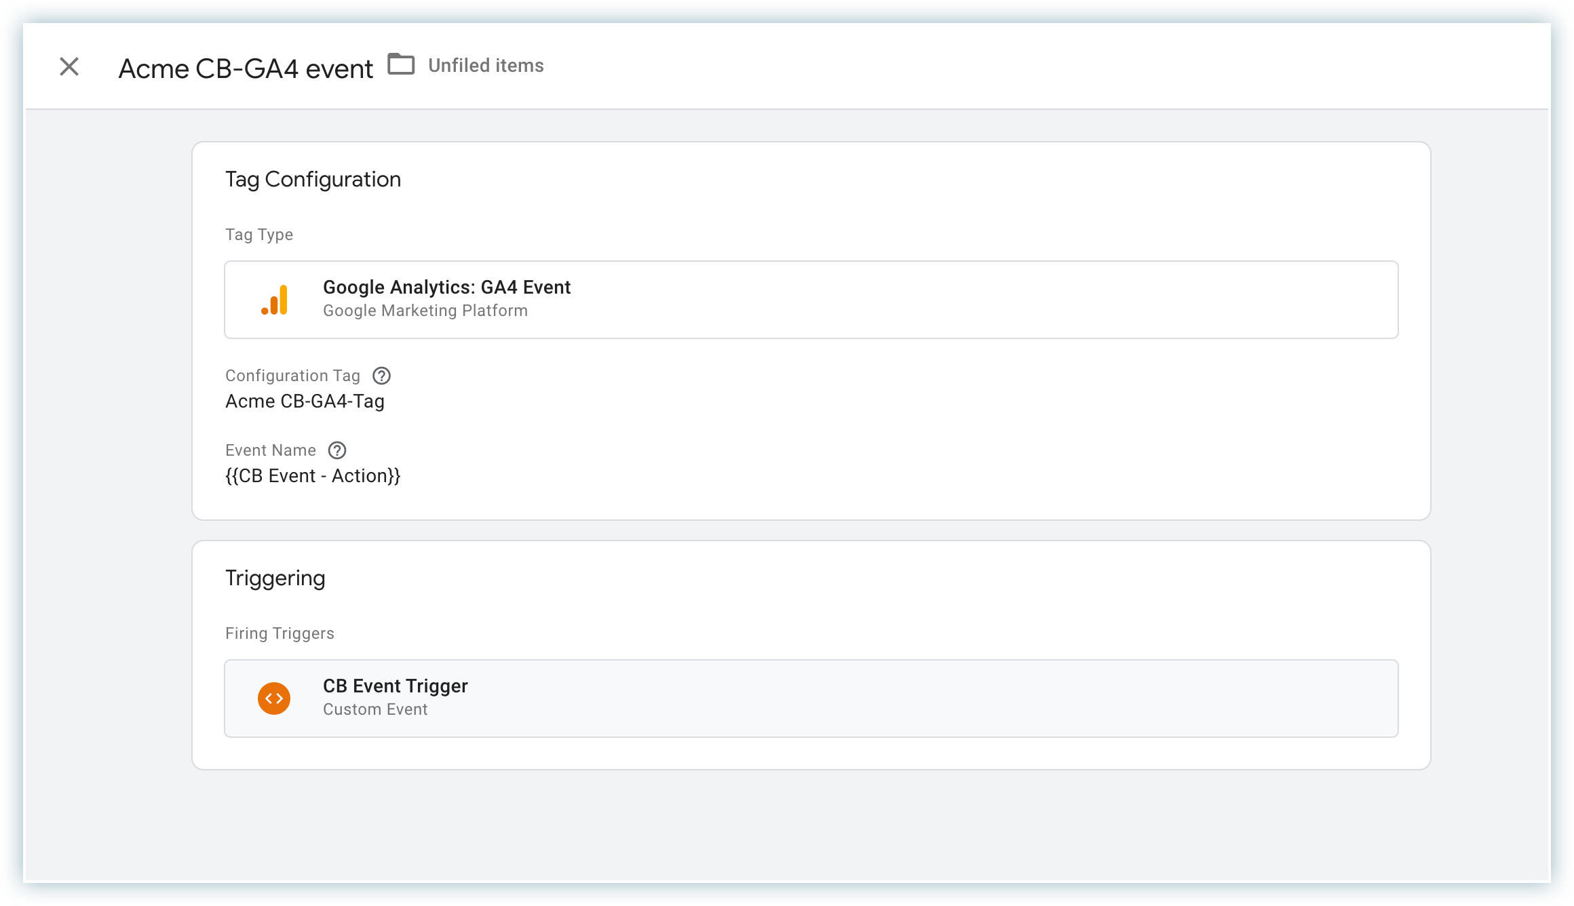Click the Google Marketing Platform subtitle
Viewport: 1574px width, 906px height.
[425, 311]
